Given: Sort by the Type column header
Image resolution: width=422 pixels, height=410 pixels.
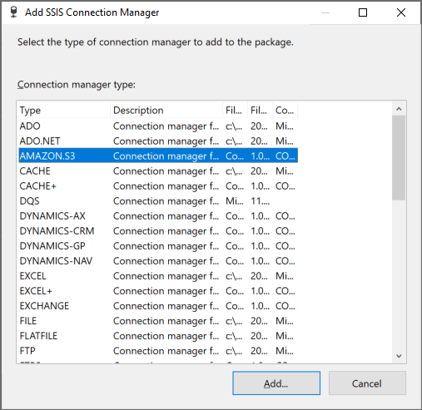Looking at the screenshot, I should click(64, 110).
